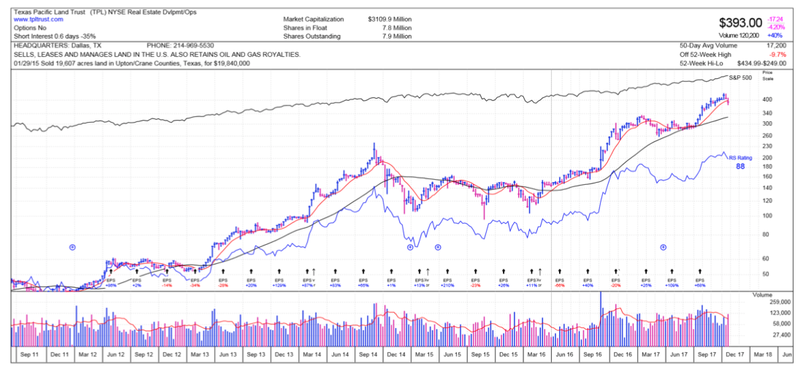
Task: Click the earnings arrow above EPS -34%
Action: pos(194,272)
